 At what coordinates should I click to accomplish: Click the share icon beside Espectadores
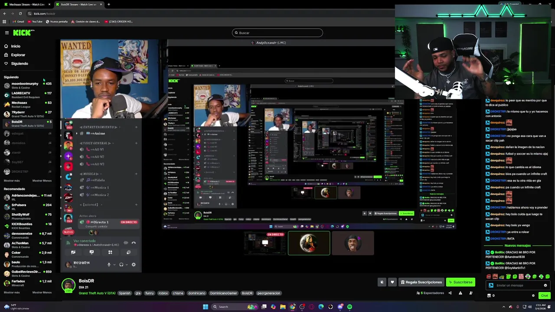pos(450,293)
